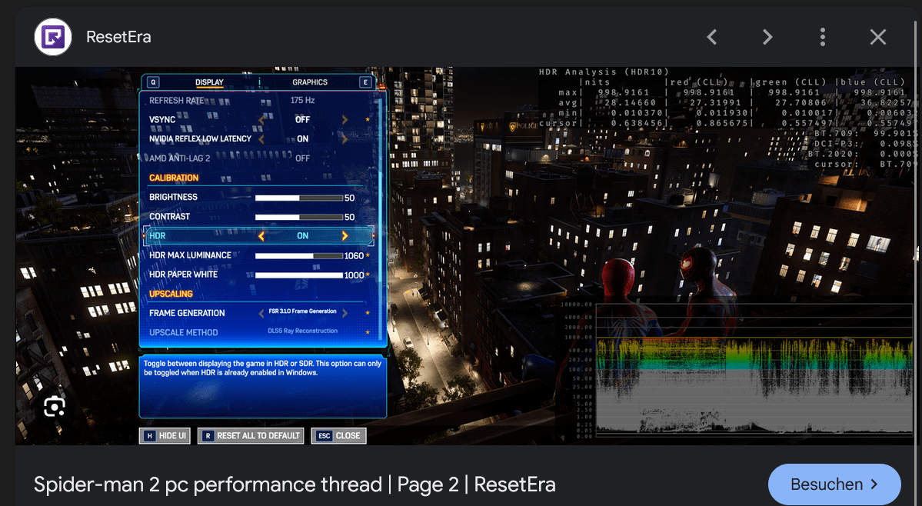
Task: Close the image preview panel
Action: (878, 37)
